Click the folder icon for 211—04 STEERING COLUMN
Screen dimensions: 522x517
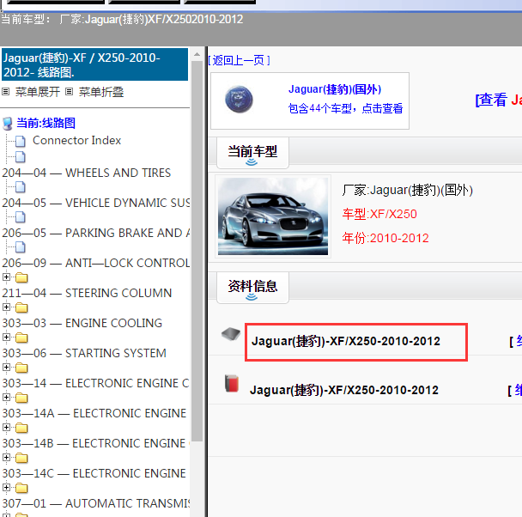coord(21,277)
